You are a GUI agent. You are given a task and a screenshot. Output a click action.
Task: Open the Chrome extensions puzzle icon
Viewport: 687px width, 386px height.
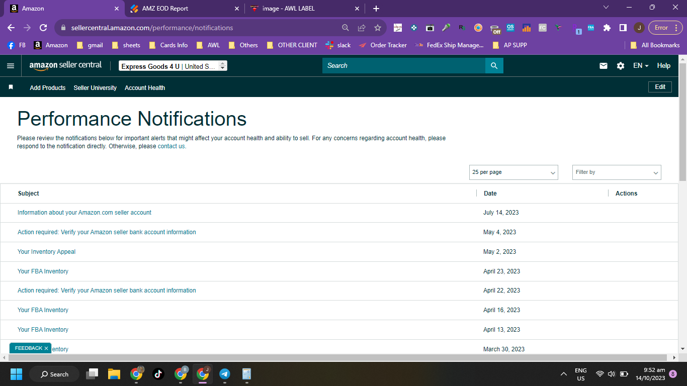tap(607, 28)
